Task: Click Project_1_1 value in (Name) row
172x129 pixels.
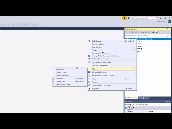Action: 152,111
